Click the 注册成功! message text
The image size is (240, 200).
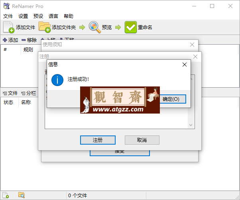(78, 79)
